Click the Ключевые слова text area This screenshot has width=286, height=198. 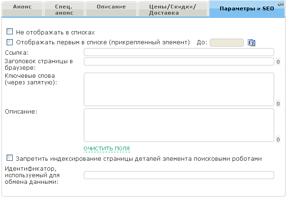pyautogui.click(x=179, y=89)
